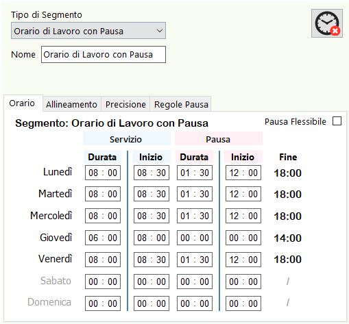Switch to the Allineamento tab

(71, 104)
